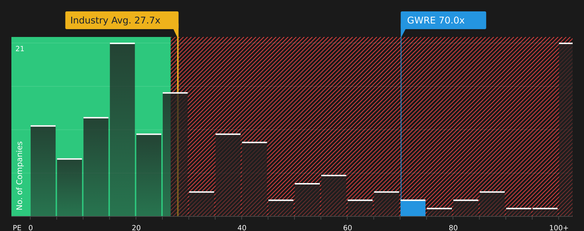Click the PE axis label
Viewport: 584px width, 231px height.
(17, 228)
